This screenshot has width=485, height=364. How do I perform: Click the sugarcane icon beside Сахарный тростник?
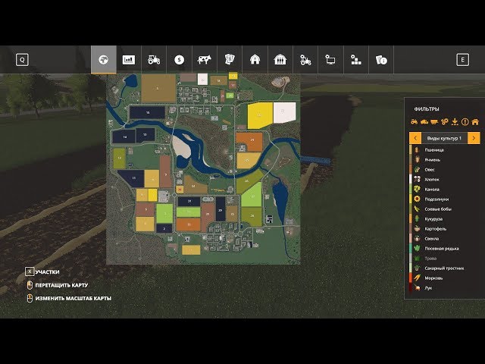click(x=418, y=268)
